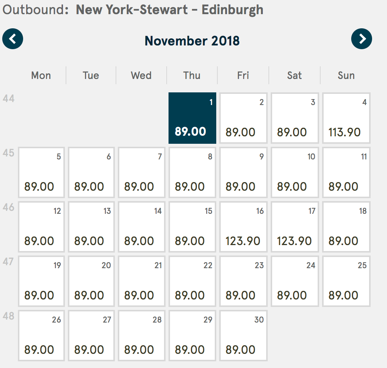Pick Monday November 5

pos(41,172)
